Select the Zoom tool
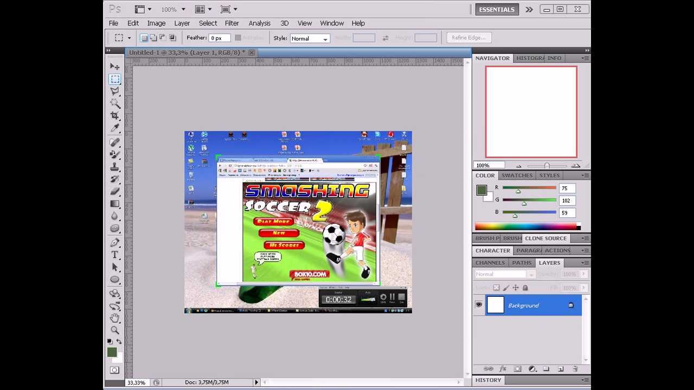 (115, 330)
